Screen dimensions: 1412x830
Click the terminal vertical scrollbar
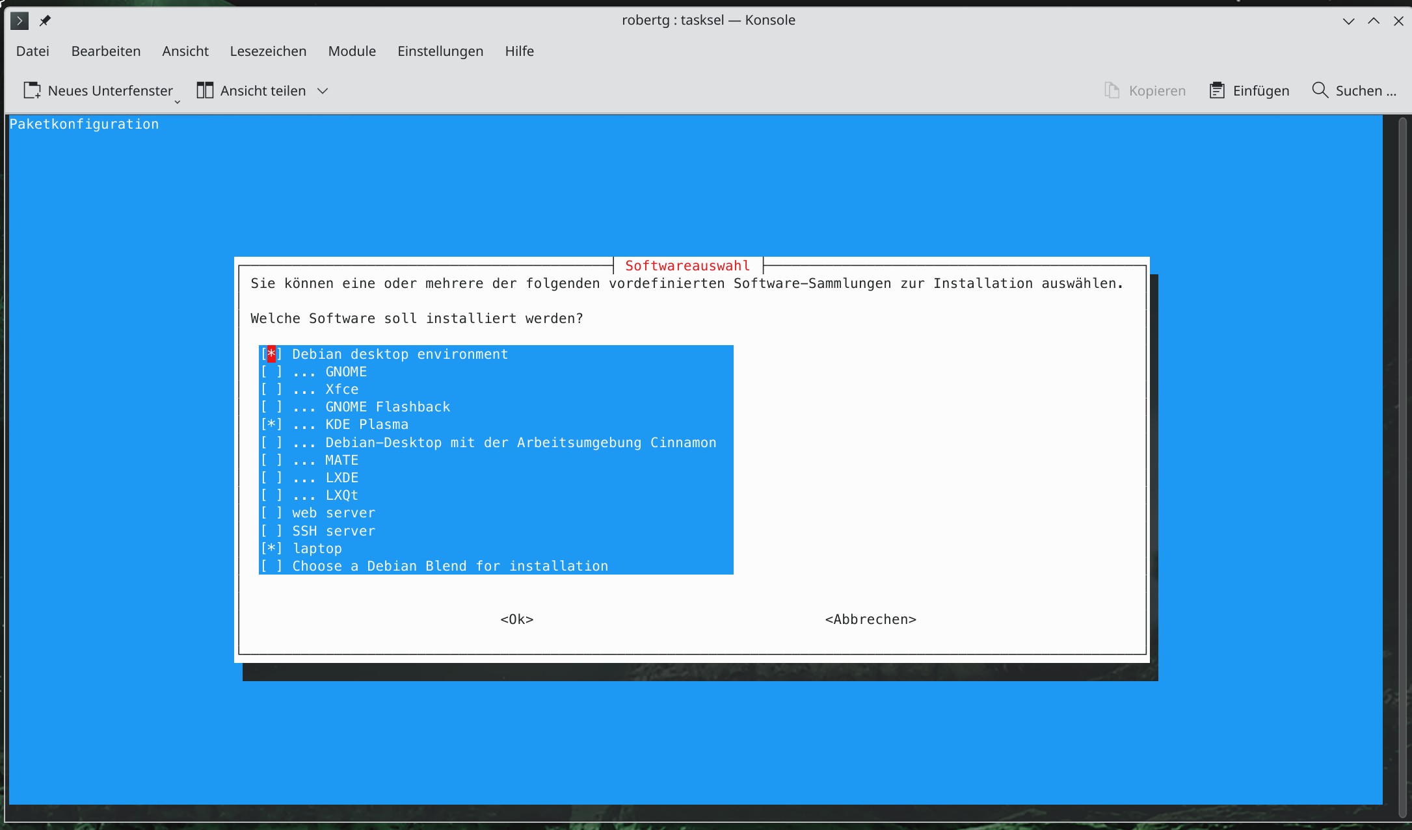[1403, 455]
